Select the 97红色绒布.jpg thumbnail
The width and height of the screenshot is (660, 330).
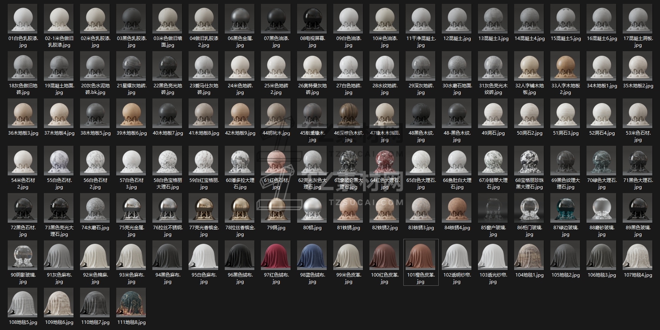[276, 255]
